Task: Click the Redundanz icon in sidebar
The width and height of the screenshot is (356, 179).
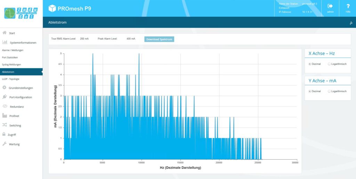Action: (5, 106)
